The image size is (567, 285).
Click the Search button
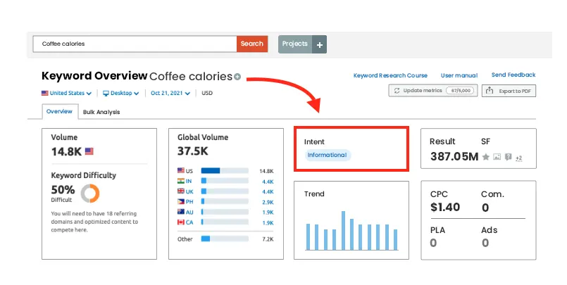252,44
